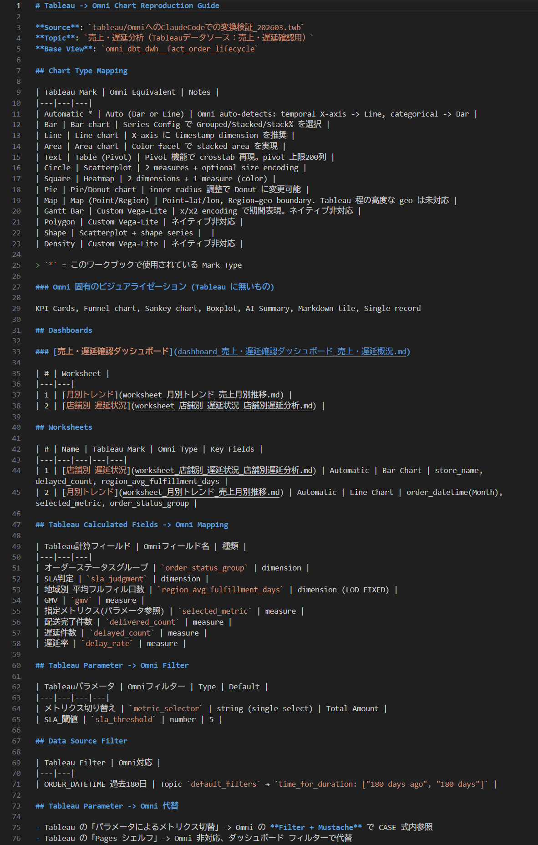Click the bold "Filter + Mustache" text

[x=316, y=827]
